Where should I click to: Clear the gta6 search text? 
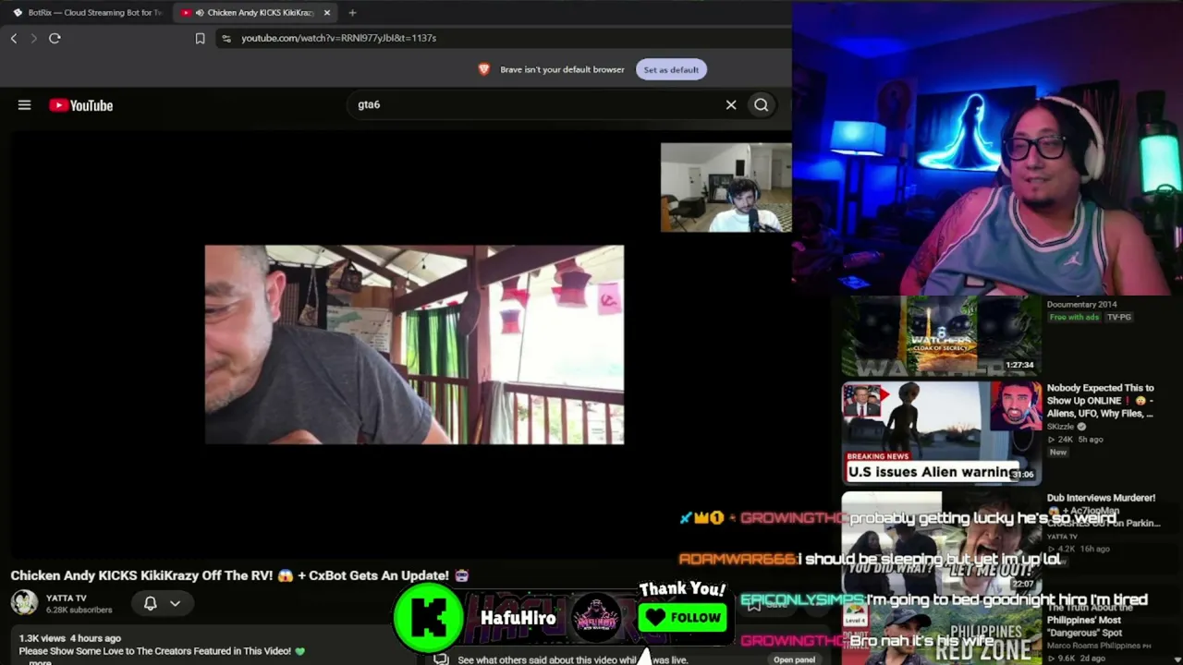(x=731, y=105)
